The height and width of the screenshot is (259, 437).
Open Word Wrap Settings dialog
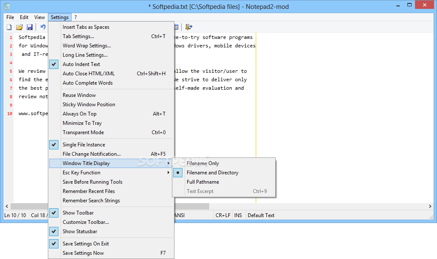tap(111, 46)
